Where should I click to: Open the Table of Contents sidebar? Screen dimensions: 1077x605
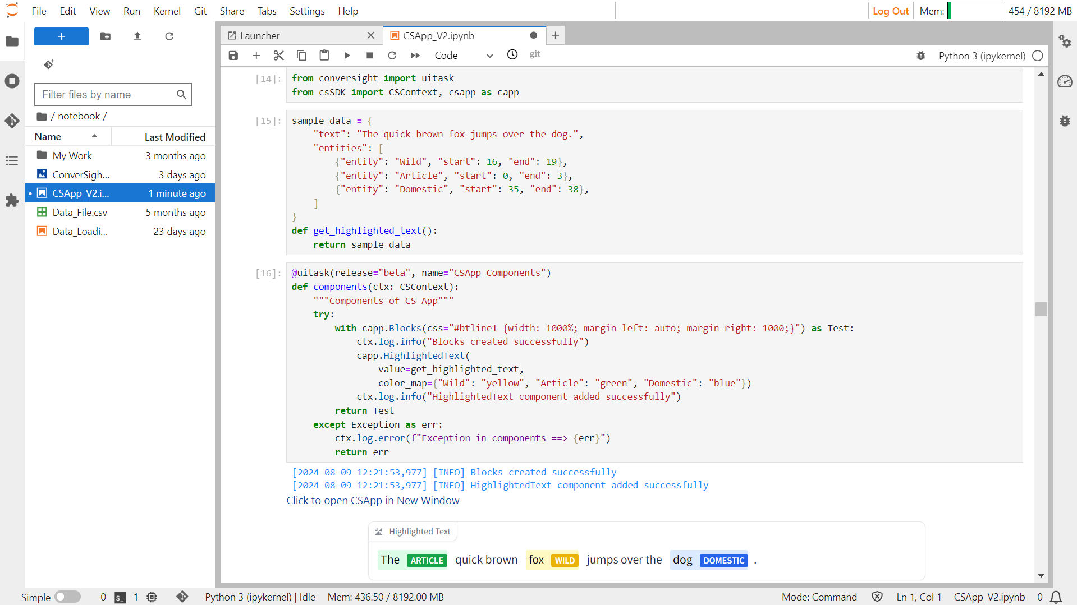[x=12, y=161]
